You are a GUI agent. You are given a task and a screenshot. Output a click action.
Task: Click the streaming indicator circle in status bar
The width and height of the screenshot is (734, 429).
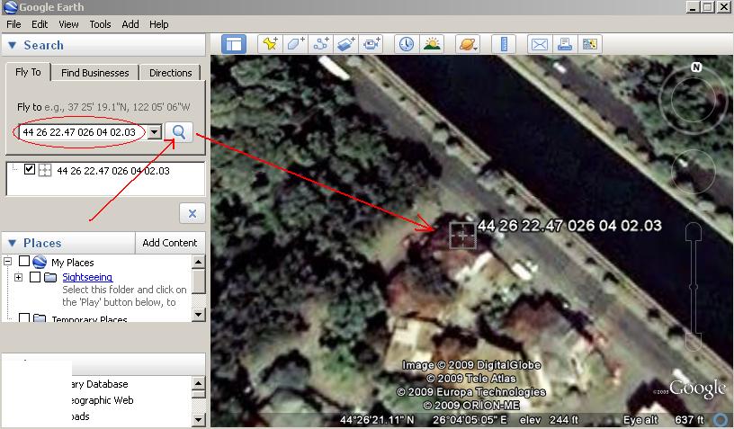click(721, 420)
